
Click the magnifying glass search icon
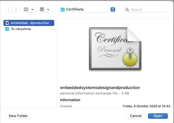point(127,10)
